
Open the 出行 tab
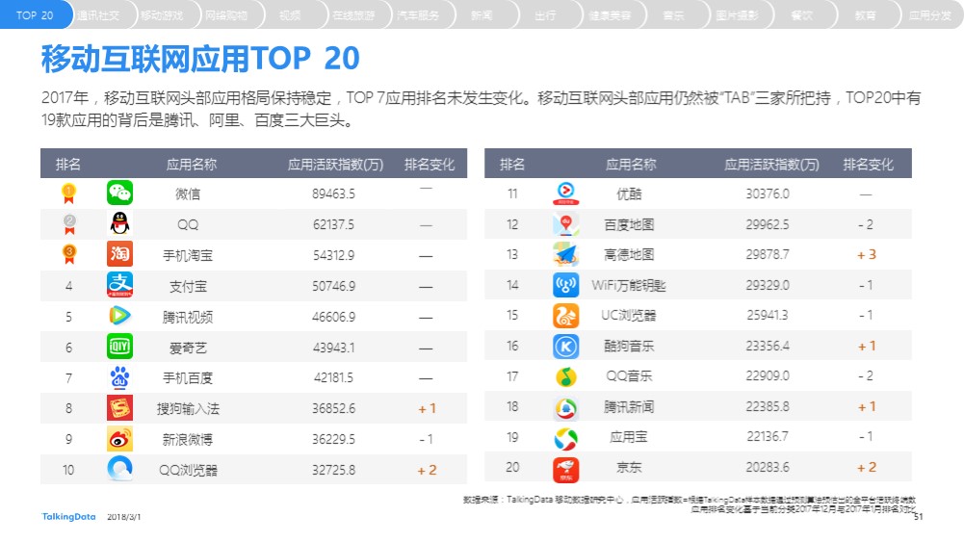[x=546, y=15]
